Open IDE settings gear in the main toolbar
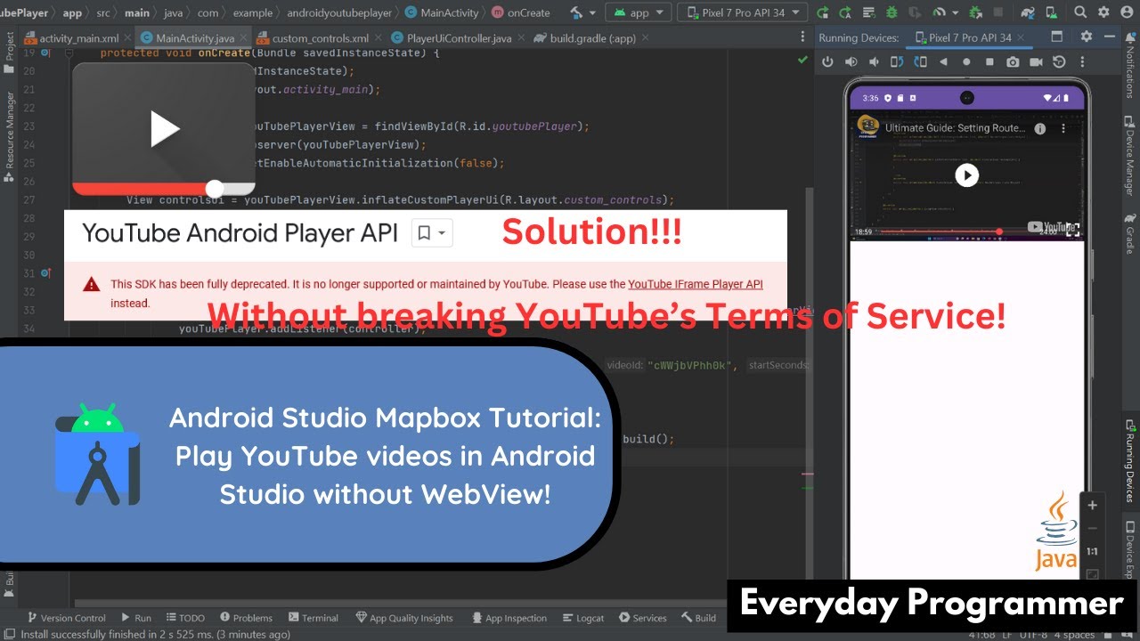Image resolution: width=1140 pixels, height=641 pixels. [x=1103, y=12]
